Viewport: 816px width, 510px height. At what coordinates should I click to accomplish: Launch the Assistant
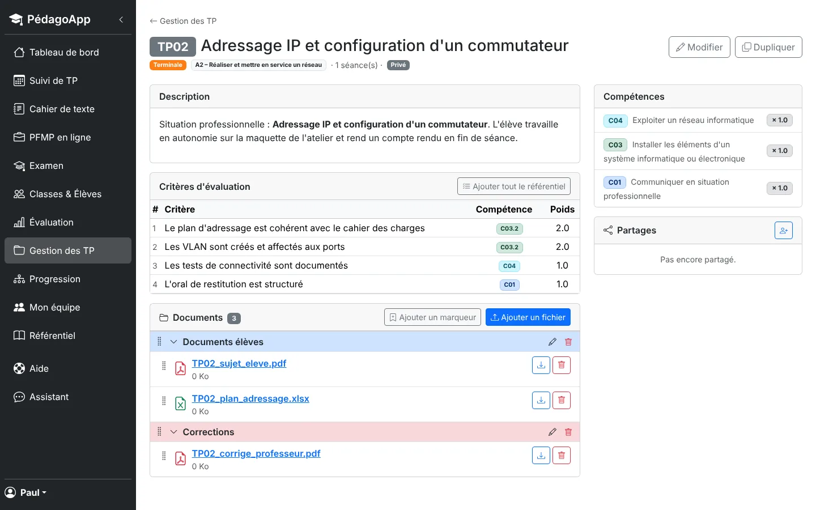coord(68,397)
